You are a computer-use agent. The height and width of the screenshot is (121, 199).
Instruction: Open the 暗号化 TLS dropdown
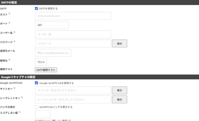pyautogui.click(x=41, y=62)
